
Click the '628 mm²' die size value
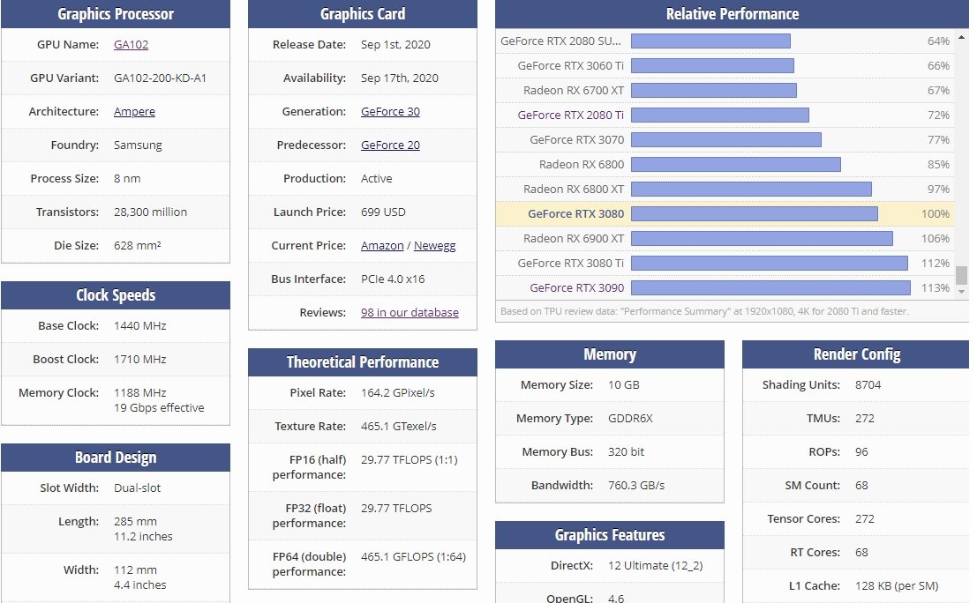point(137,245)
